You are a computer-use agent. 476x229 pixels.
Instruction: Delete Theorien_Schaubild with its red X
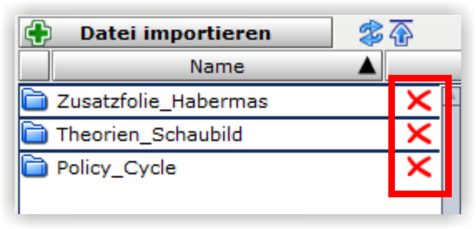419,133
